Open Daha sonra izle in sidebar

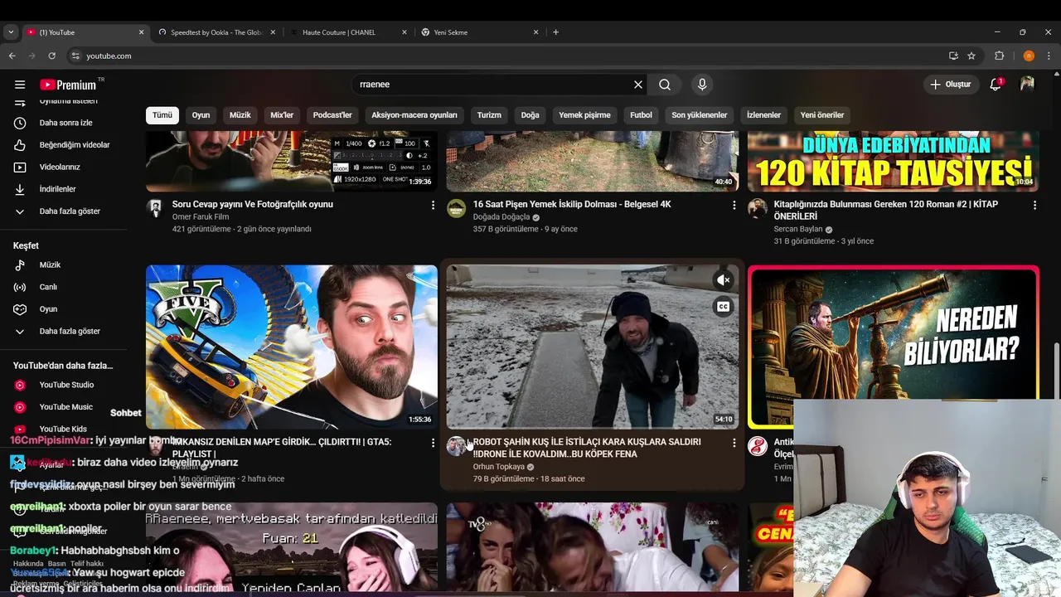click(x=64, y=123)
